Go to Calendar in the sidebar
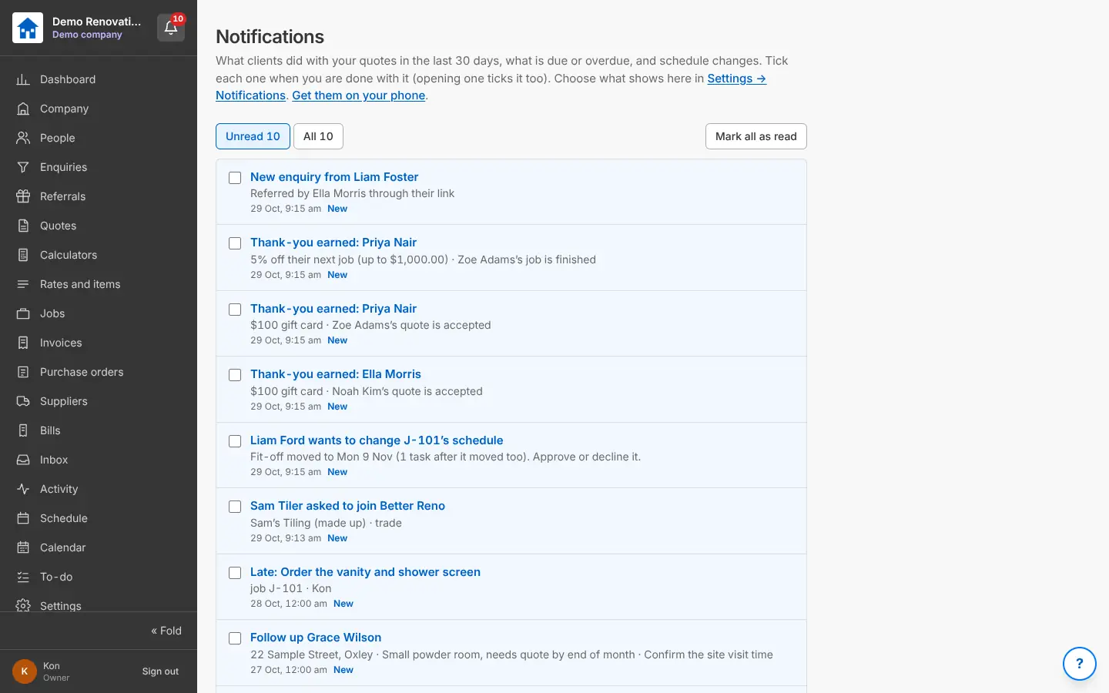This screenshot has width=1109, height=693. (99, 547)
